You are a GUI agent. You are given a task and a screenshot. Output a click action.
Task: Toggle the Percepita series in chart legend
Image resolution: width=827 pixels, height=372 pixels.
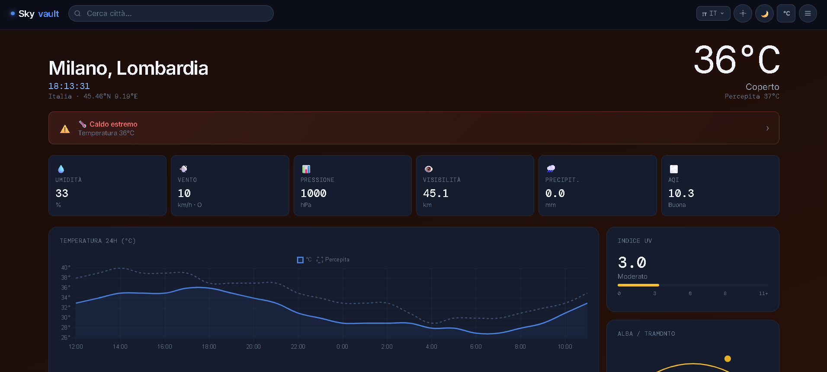point(333,260)
